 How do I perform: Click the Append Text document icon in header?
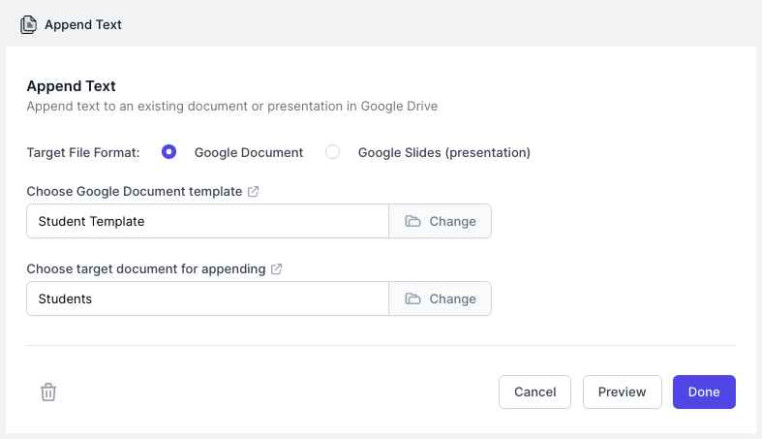click(x=28, y=25)
